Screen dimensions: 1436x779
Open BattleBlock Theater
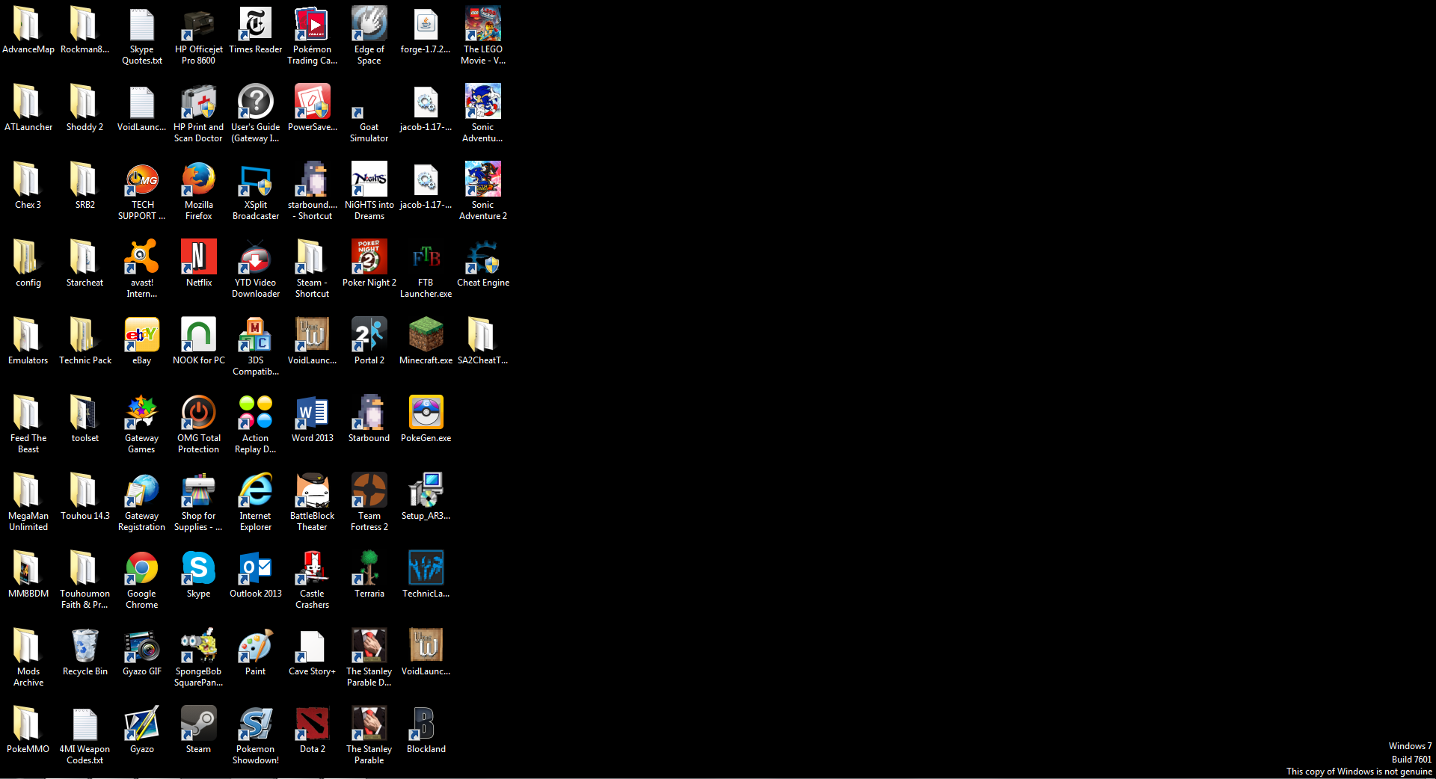click(313, 491)
